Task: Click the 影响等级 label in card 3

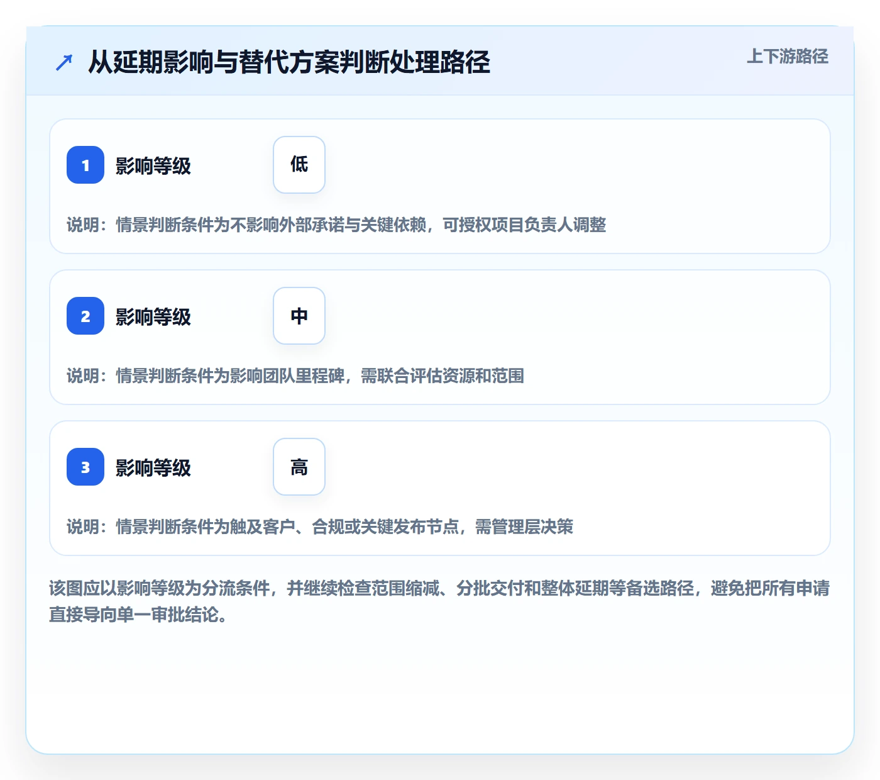Action: point(153,468)
